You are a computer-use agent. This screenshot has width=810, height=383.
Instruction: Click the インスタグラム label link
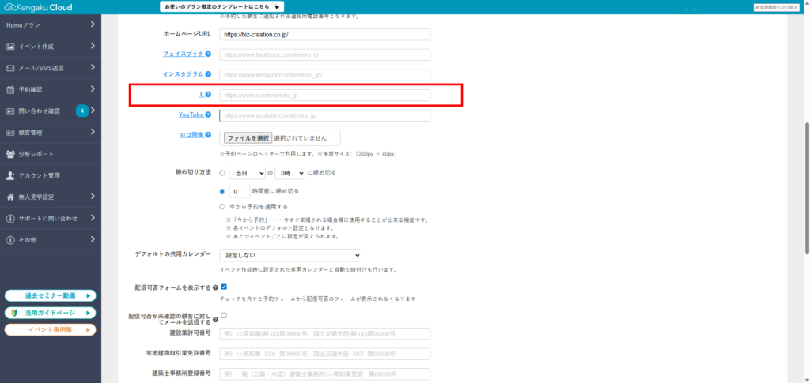click(184, 74)
